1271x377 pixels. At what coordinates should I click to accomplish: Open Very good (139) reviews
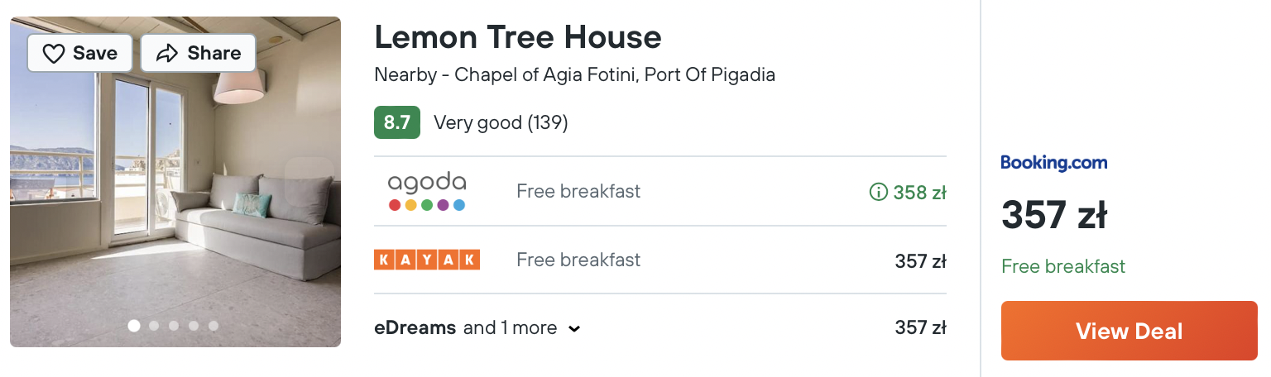501,123
